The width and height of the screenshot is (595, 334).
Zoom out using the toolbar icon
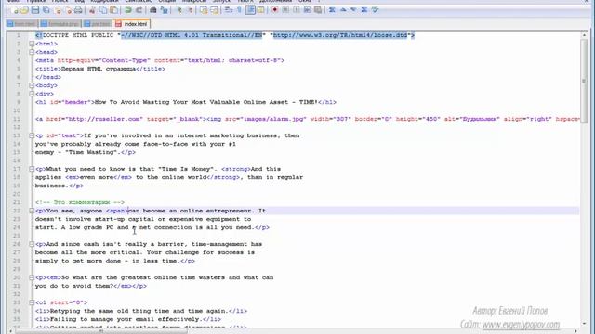click(190, 10)
